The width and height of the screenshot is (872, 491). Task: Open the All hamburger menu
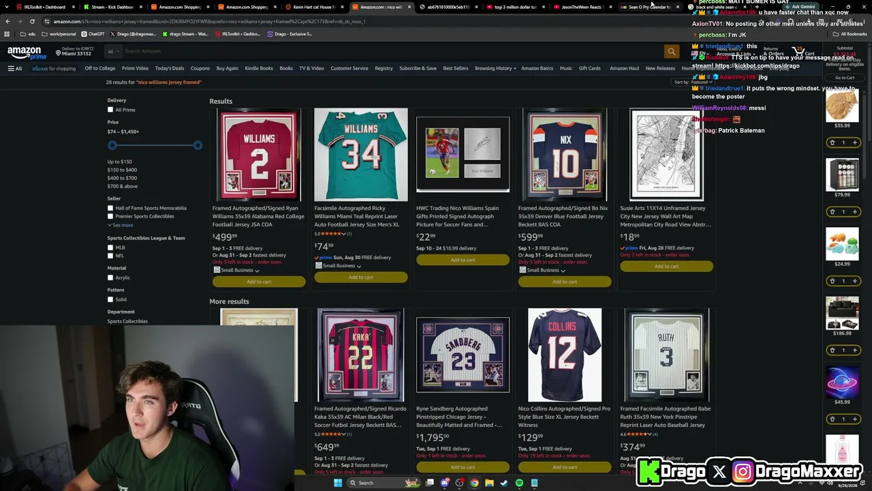click(x=15, y=68)
